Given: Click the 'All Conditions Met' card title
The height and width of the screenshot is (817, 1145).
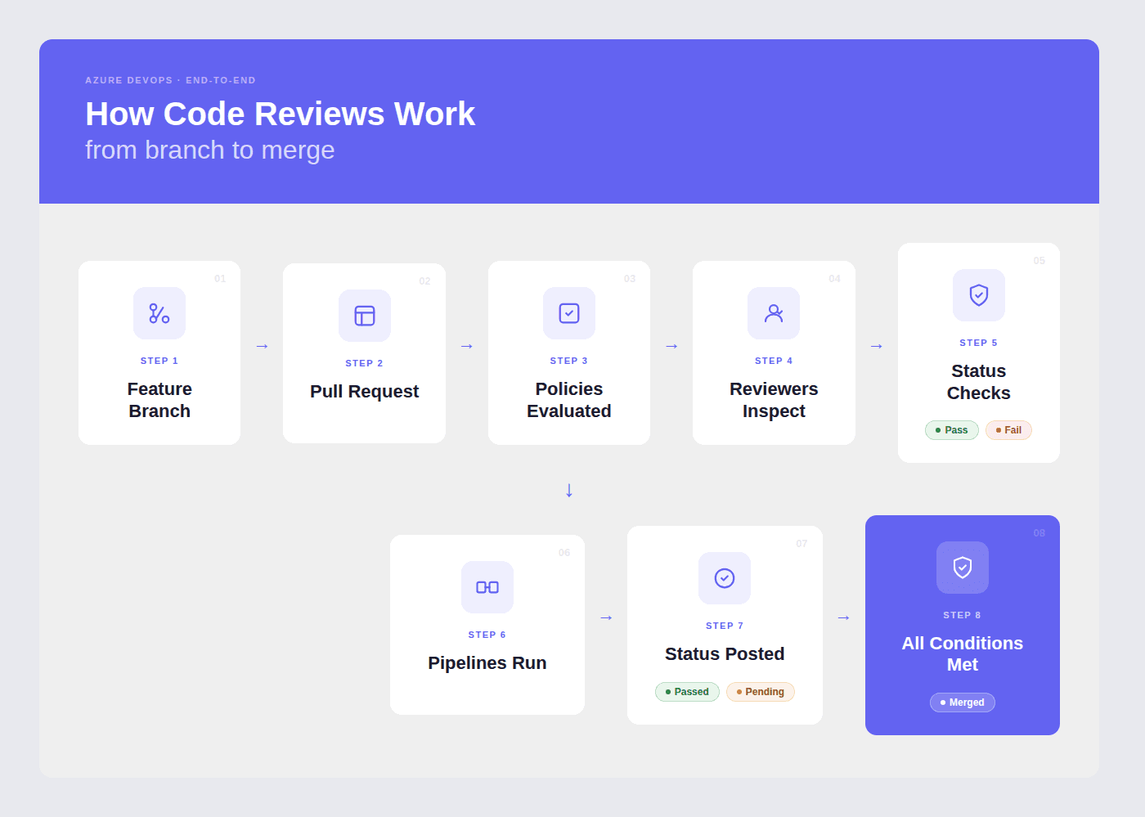Looking at the screenshot, I should point(963,654).
